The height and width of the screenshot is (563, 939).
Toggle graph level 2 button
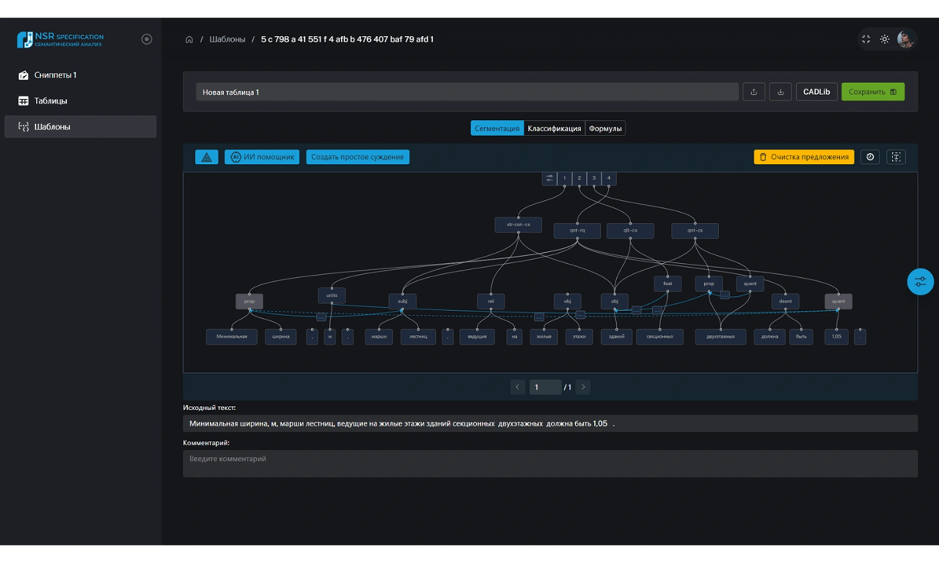[579, 178]
